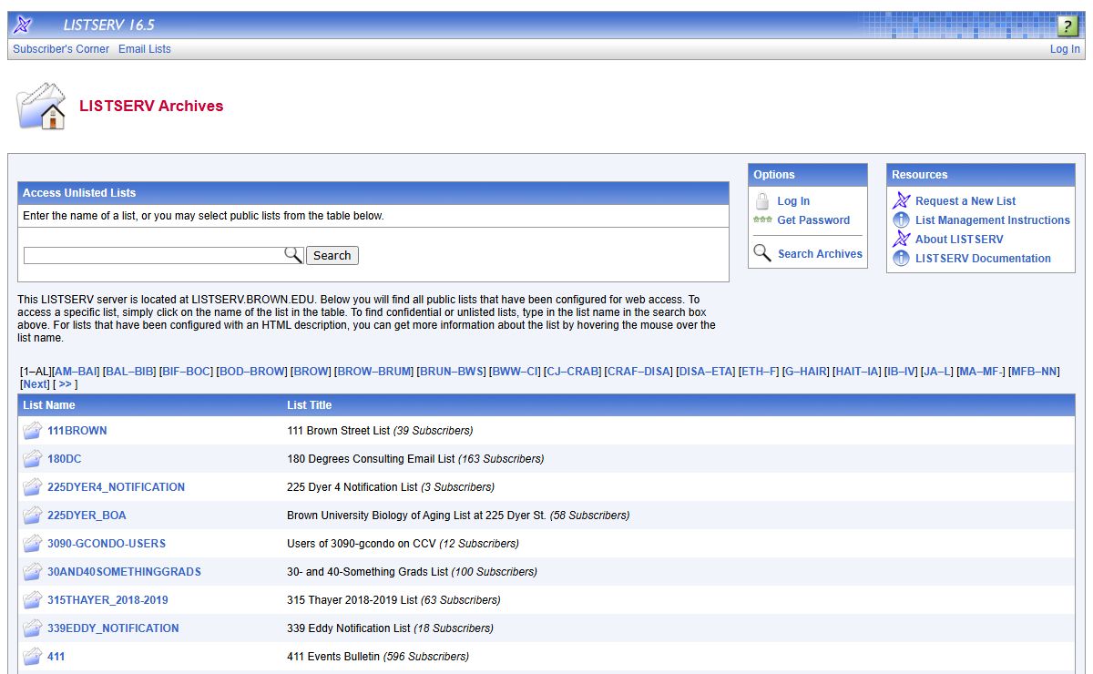Screen dimensions: 1093x674
Task: Open the 111BROWN list
Action: [77, 431]
